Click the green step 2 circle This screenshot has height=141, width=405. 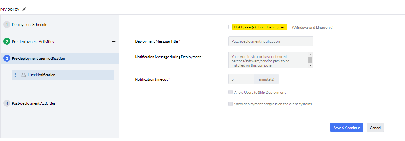click(7, 42)
